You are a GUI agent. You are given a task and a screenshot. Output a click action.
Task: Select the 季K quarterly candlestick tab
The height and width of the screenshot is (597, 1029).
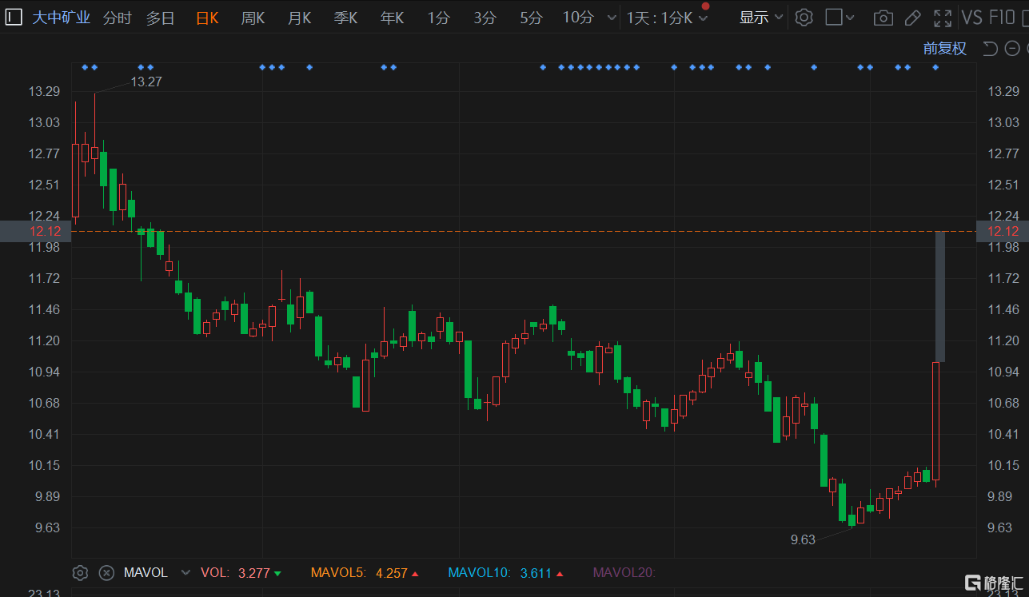click(346, 18)
